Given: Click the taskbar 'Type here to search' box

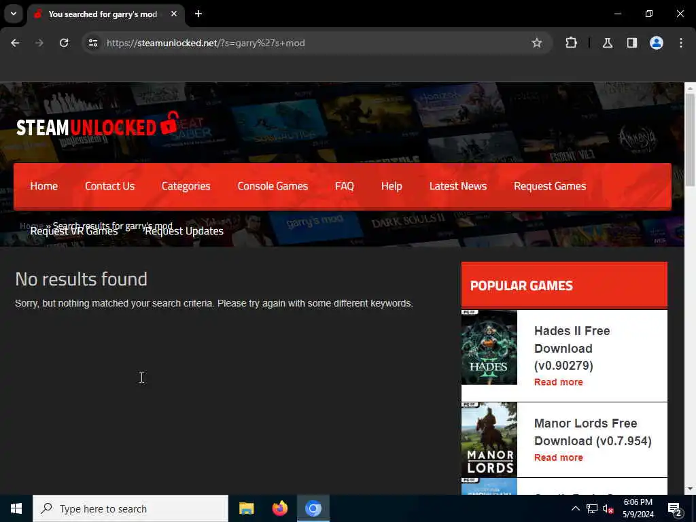Looking at the screenshot, I should 130,508.
